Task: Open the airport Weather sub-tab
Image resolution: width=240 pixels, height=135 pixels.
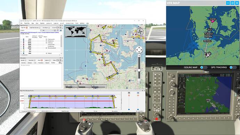Action: (x=53, y=63)
